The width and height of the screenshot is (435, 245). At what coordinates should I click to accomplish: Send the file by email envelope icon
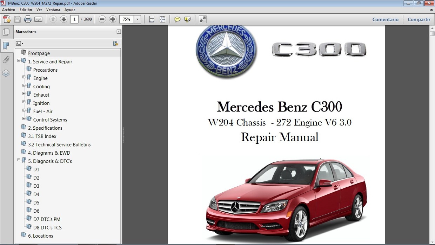[39, 19]
